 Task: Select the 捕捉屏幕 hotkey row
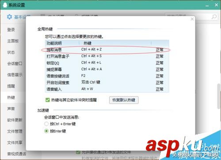click(x=107, y=69)
